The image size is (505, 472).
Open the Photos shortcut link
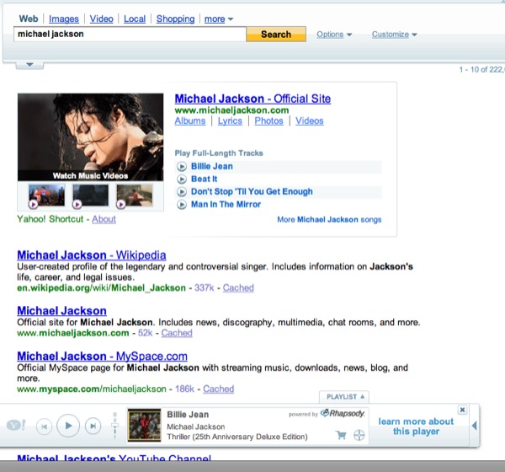tap(269, 121)
